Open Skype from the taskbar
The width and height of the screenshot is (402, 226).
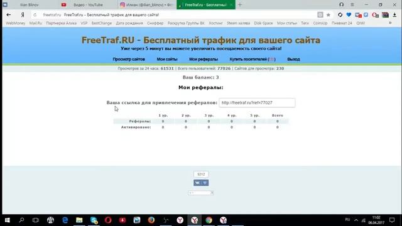tap(94, 220)
